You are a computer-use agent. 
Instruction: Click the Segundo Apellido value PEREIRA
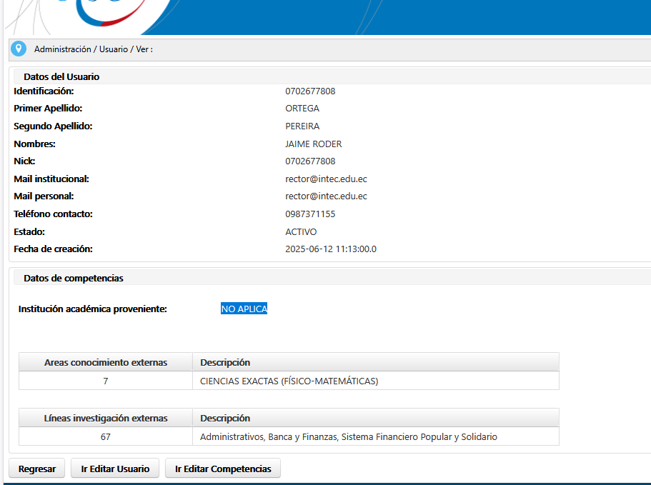302,126
